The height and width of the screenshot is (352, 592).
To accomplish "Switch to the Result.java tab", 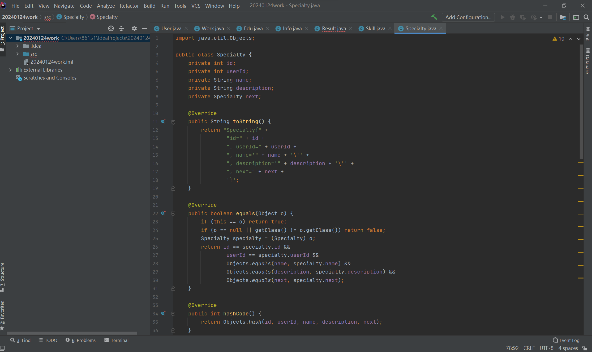I will (x=333, y=28).
